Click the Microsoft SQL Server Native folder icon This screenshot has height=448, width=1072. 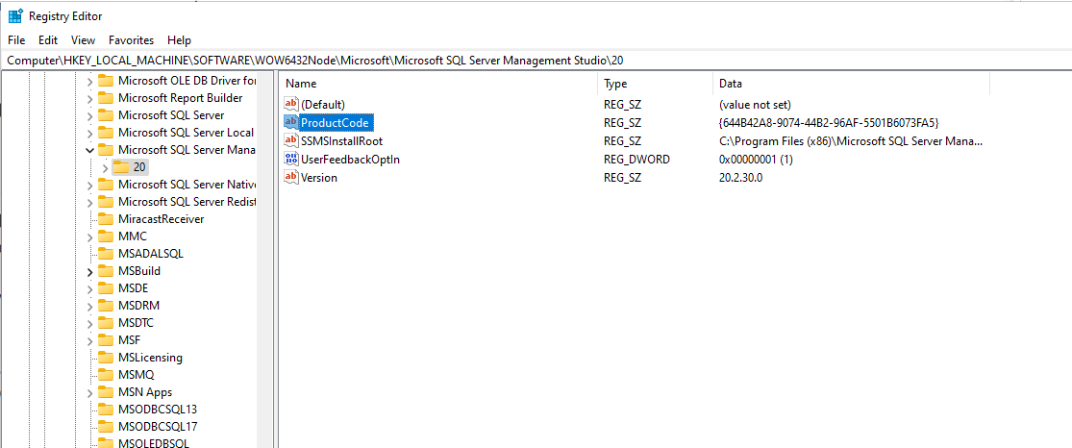point(106,184)
